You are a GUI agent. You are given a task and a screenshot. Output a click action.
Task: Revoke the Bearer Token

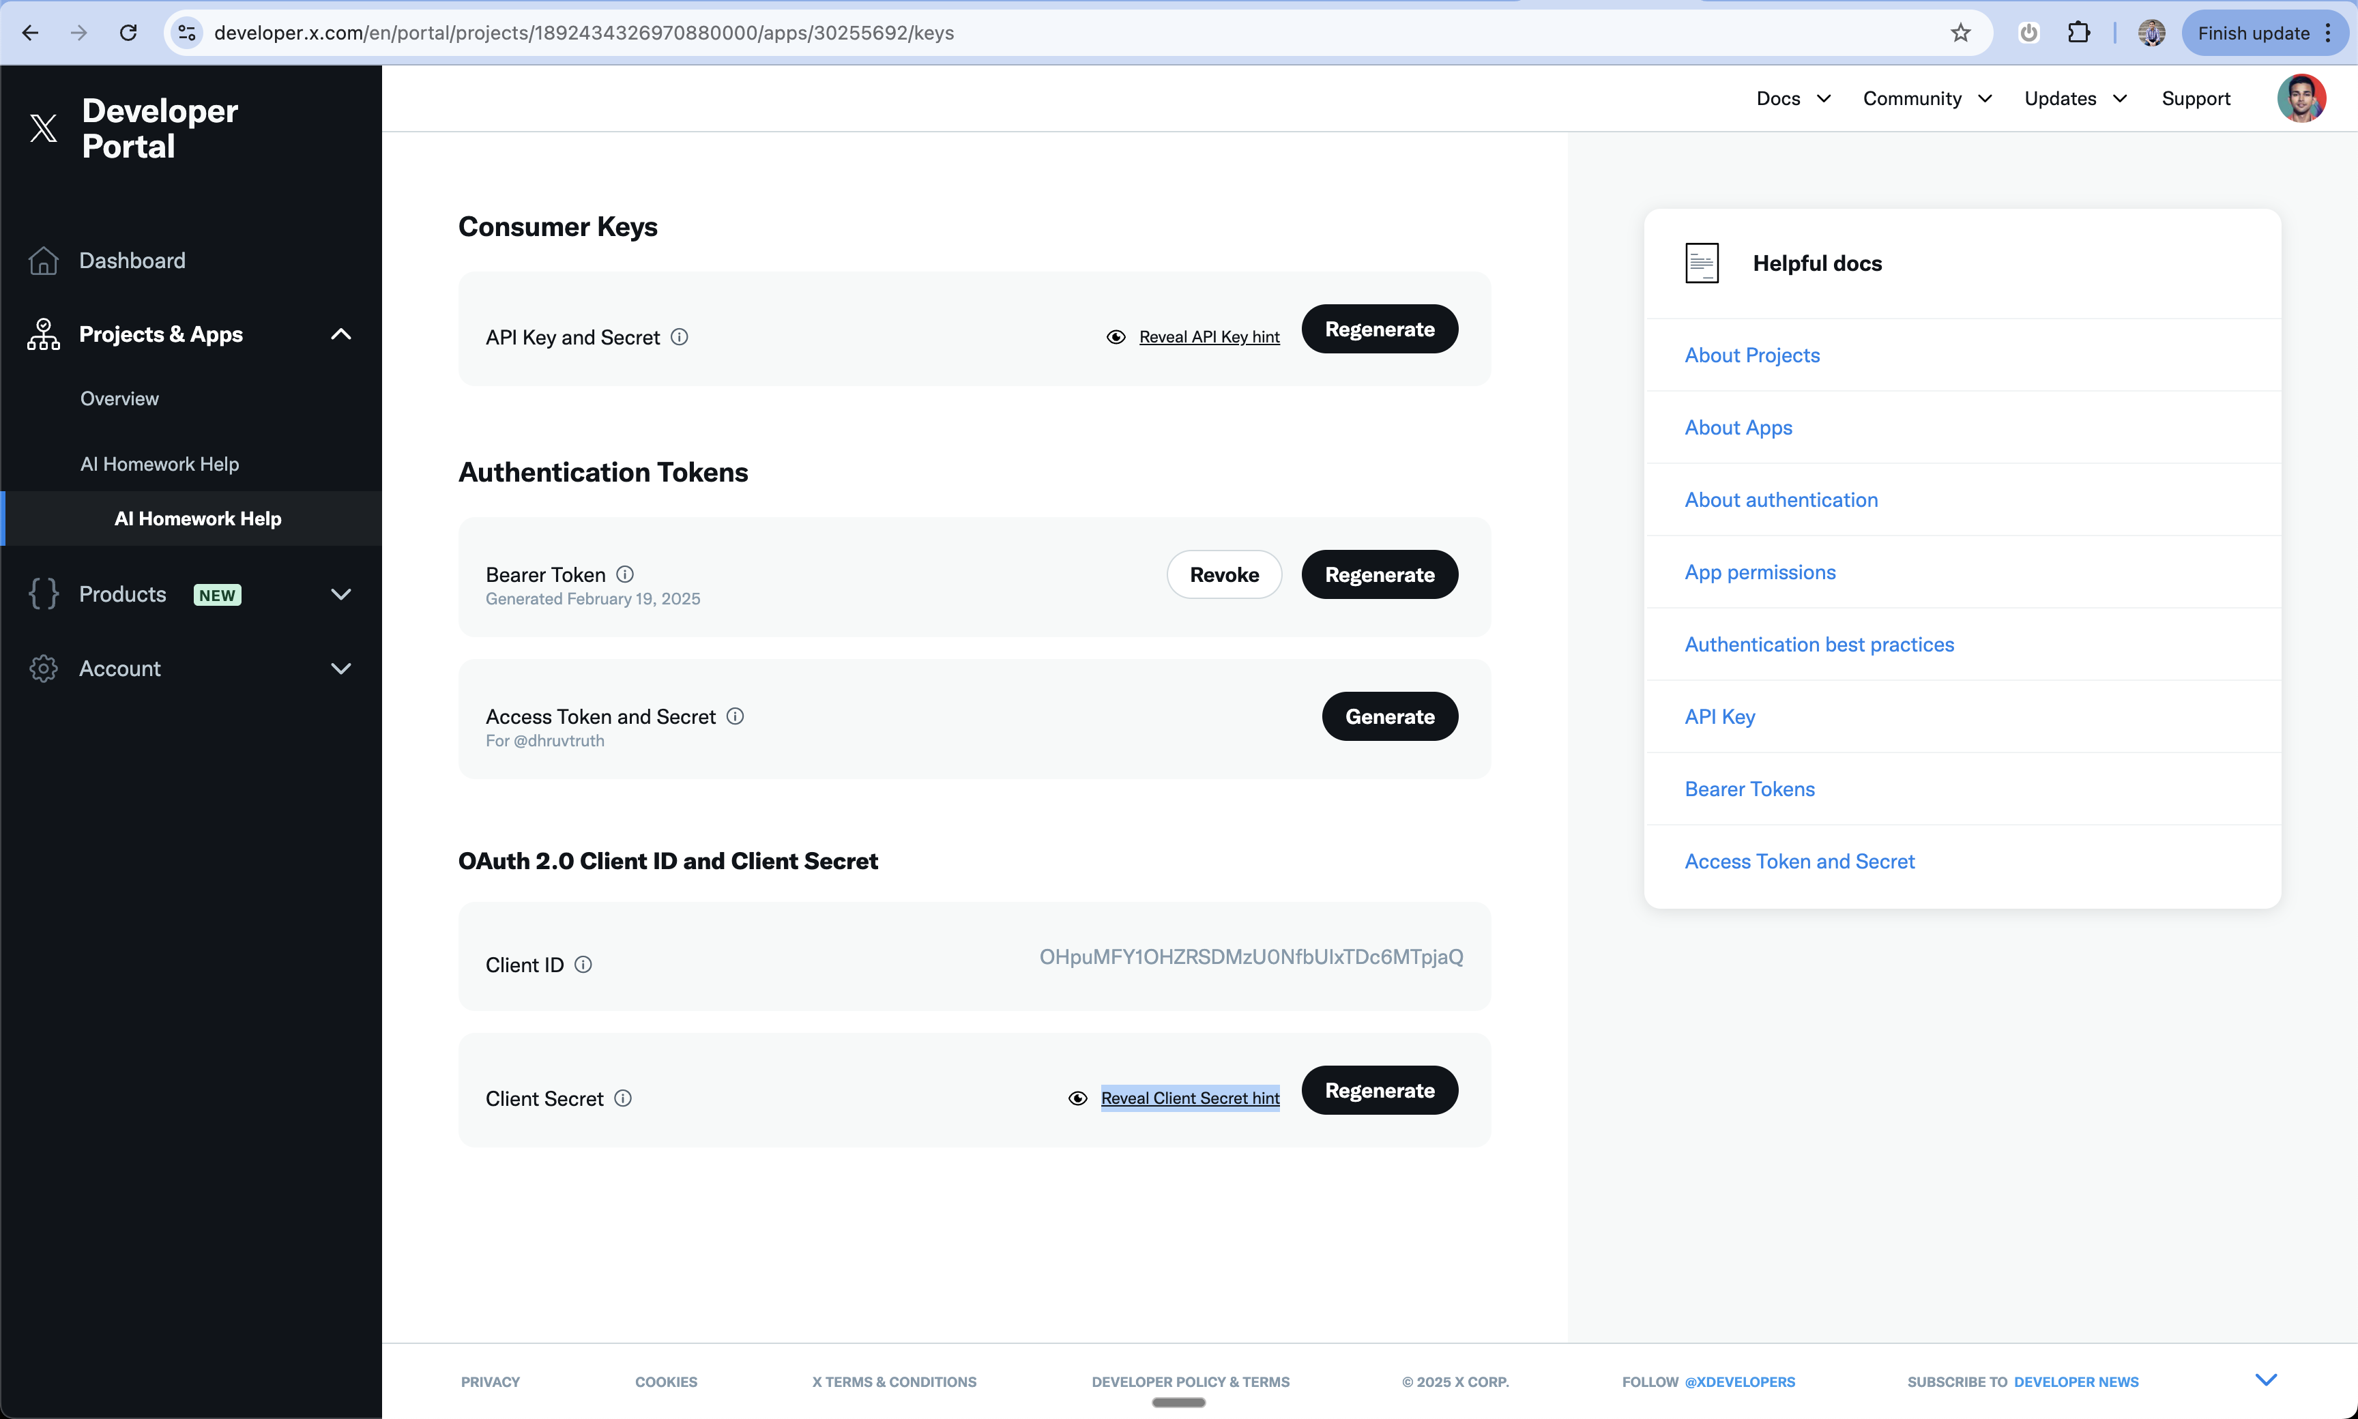(x=1223, y=574)
